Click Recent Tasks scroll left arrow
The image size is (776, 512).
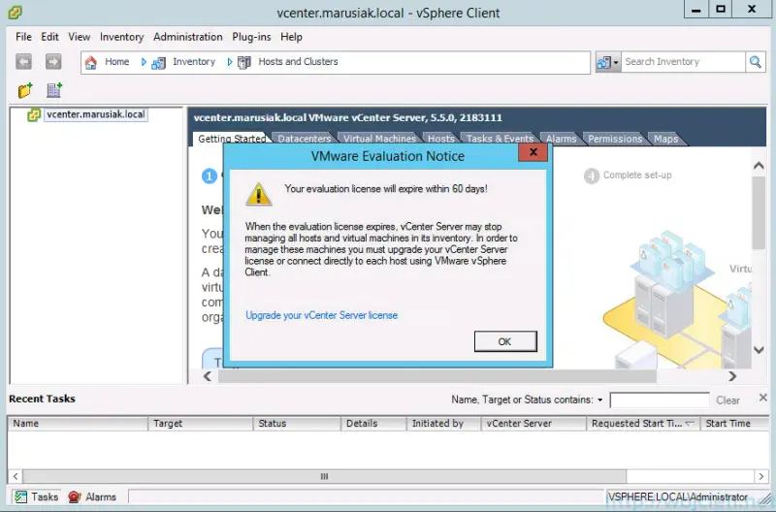click(x=16, y=476)
